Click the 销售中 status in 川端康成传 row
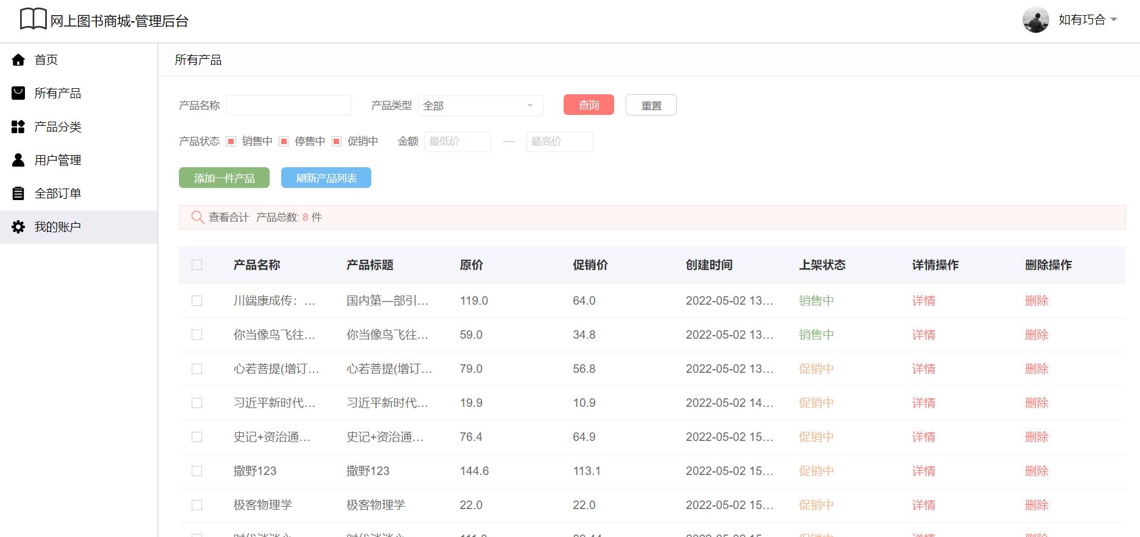The height and width of the screenshot is (537, 1140). [x=816, y=300]
